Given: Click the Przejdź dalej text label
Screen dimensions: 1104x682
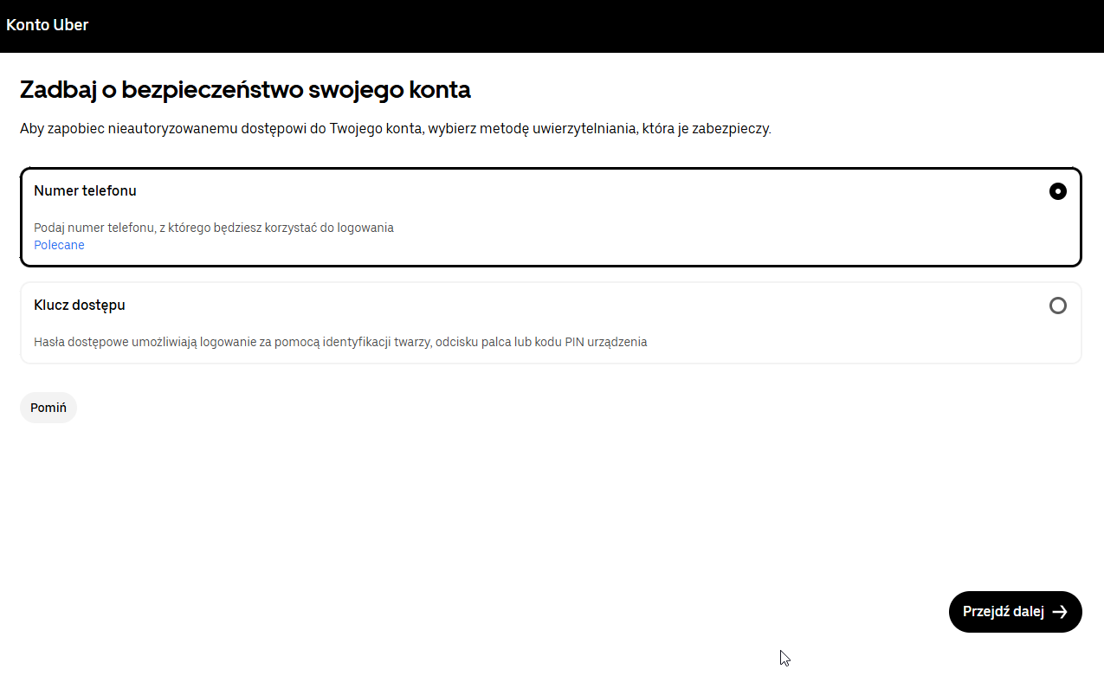Looking at the screenshot, I should pyautogui.click(x=1003, y=612).
